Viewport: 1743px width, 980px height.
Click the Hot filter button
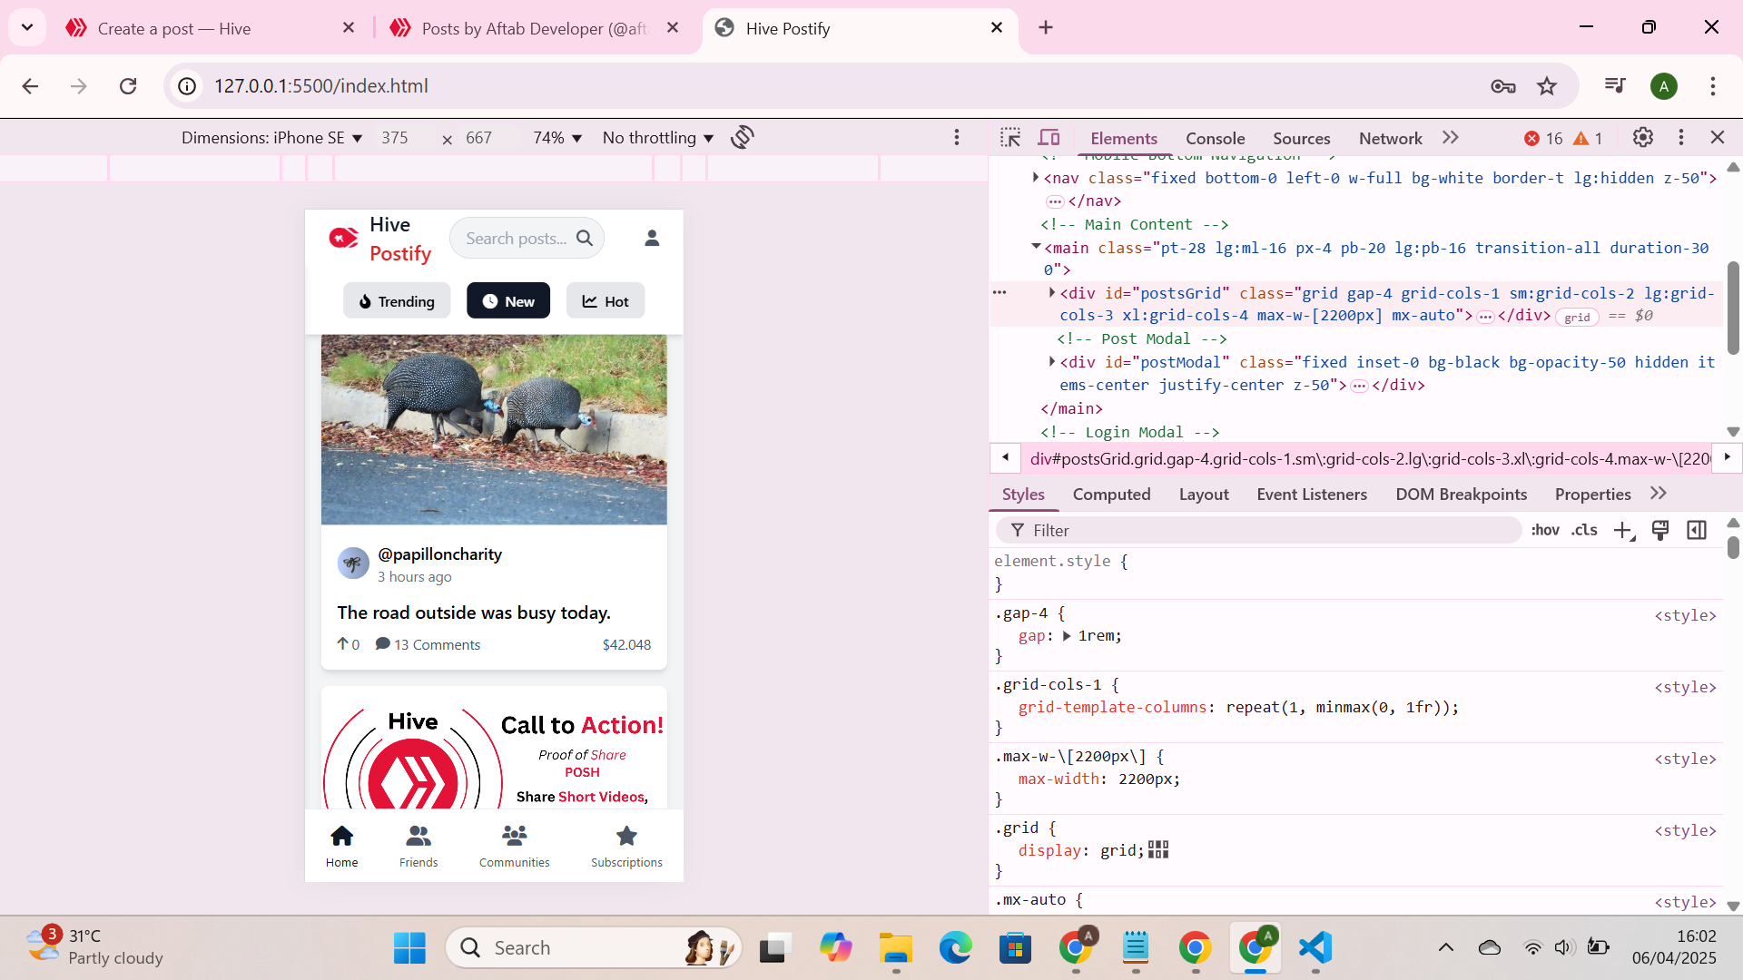coord(606,301)
